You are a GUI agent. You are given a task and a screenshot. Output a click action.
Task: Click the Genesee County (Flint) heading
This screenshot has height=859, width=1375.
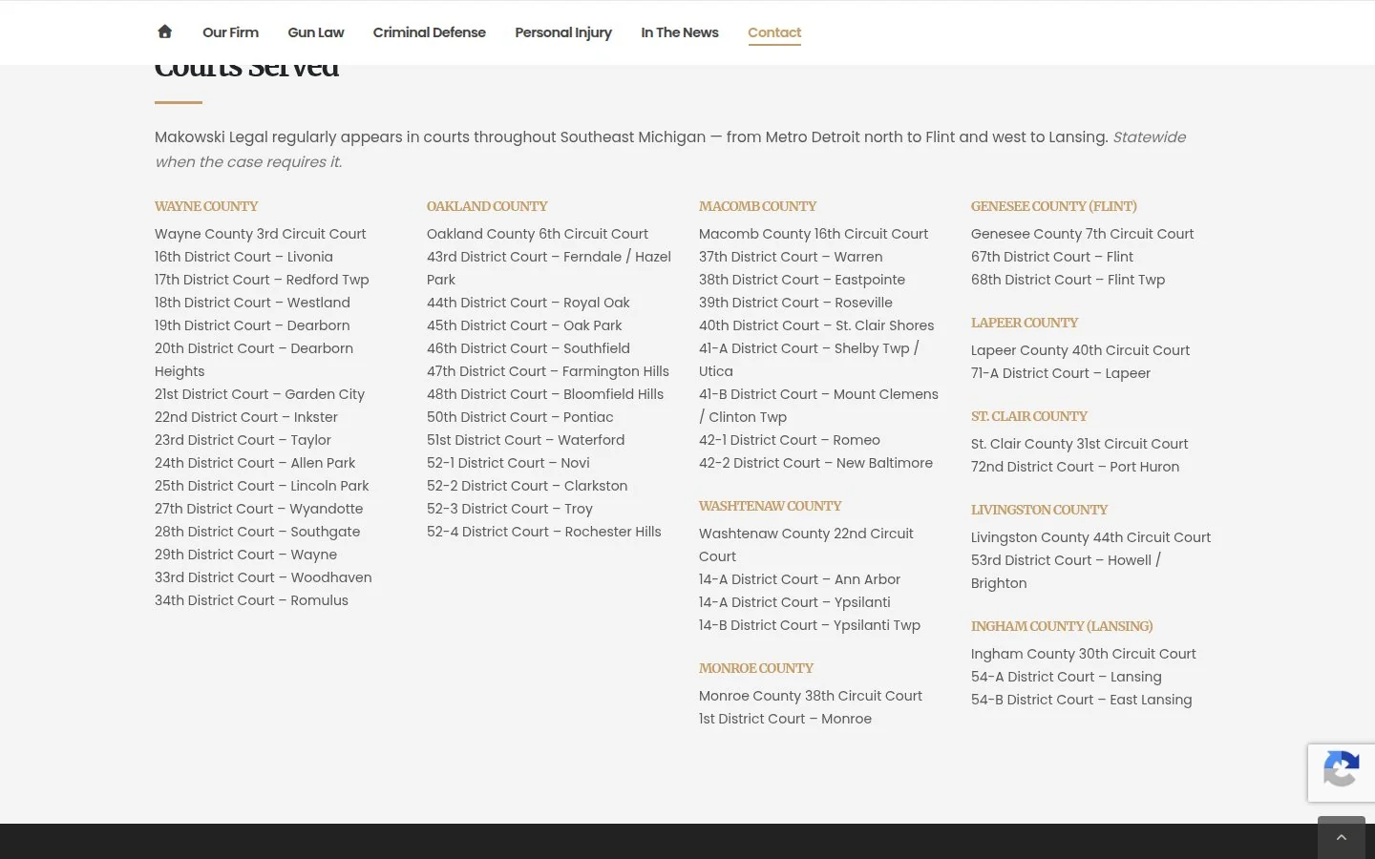tap(1054, 206)
